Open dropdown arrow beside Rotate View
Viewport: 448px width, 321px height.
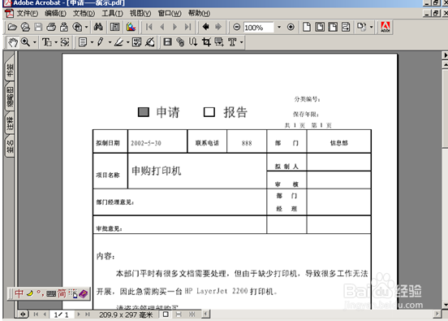(371, 28)
